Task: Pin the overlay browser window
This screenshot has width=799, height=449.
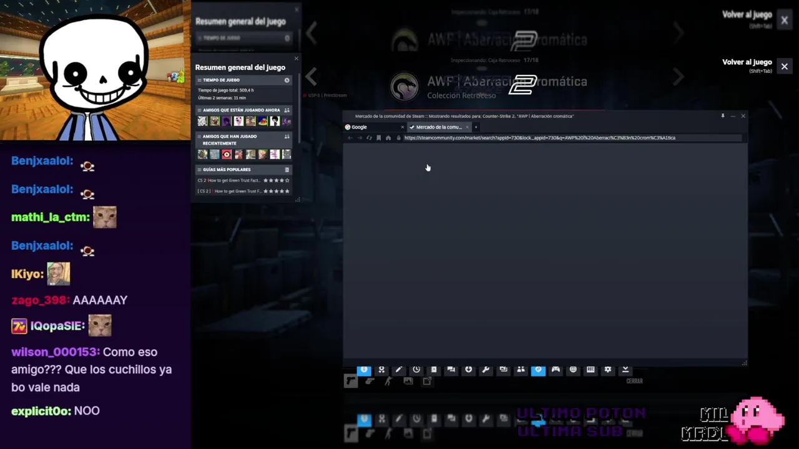Action: pos(723,116)
